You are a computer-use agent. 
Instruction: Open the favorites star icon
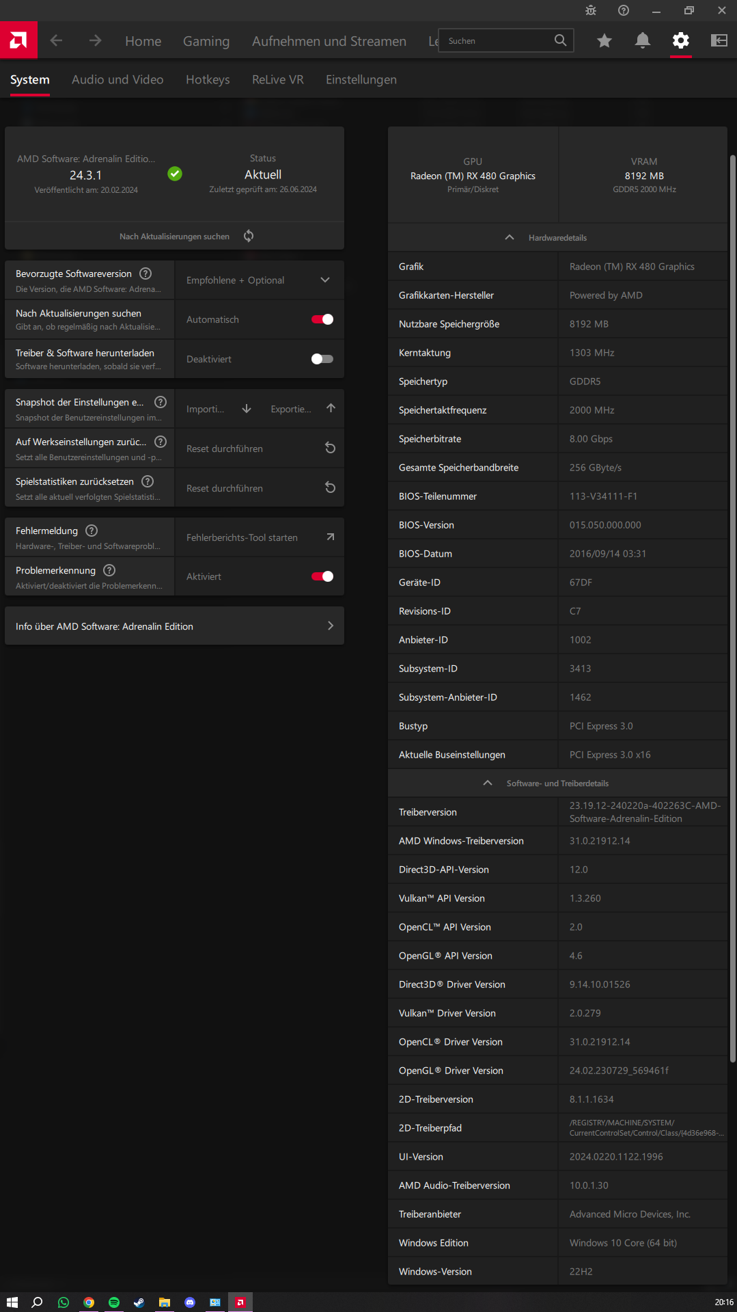(x=604, y=41)
